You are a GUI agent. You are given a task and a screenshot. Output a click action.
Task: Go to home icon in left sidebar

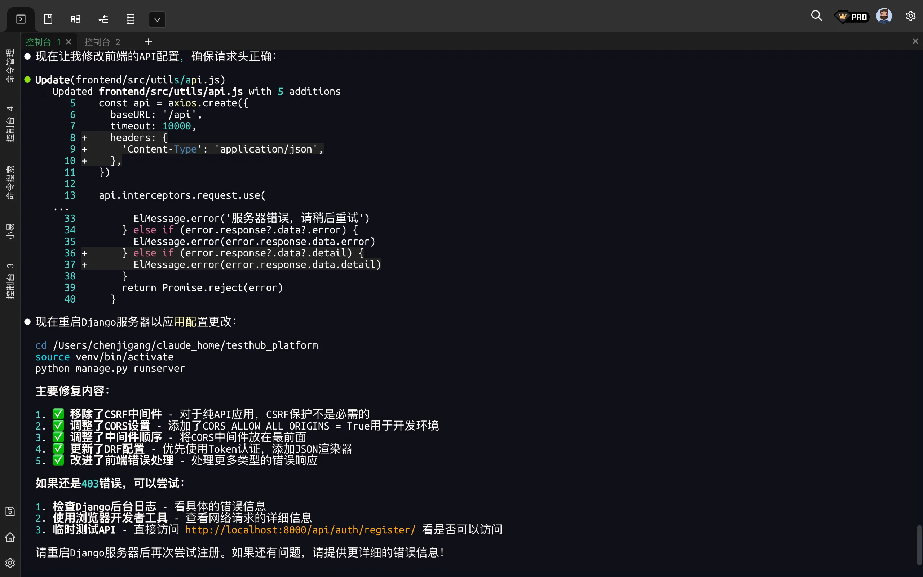point(10,537)
